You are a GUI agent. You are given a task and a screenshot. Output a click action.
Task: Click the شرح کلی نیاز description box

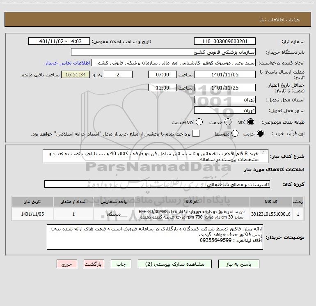(156, 156)
